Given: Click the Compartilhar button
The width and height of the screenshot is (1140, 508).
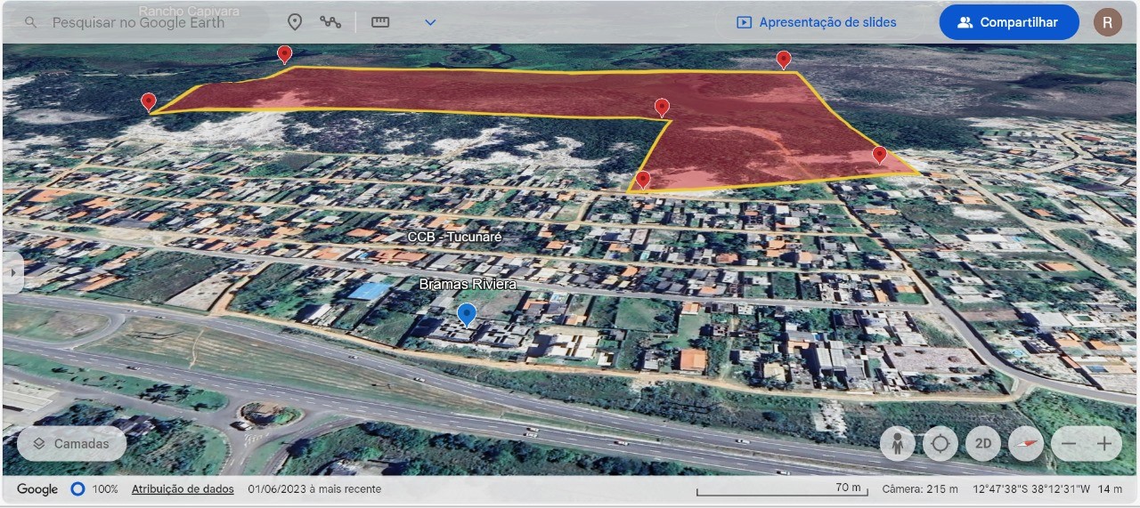Looking at the screenshot, I should click(1009, 22).
